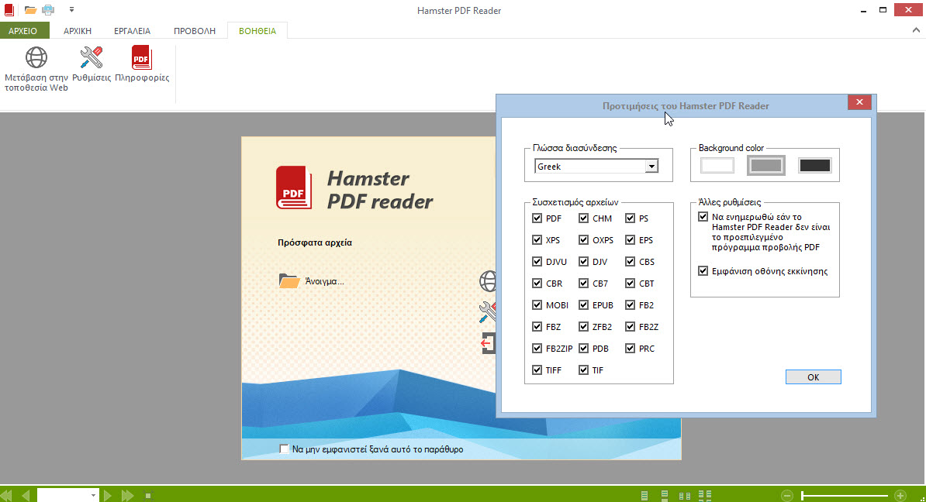Viewport: 926px width, 502px height.
Task: Click the globe icon on start screen
Action: 488,280
